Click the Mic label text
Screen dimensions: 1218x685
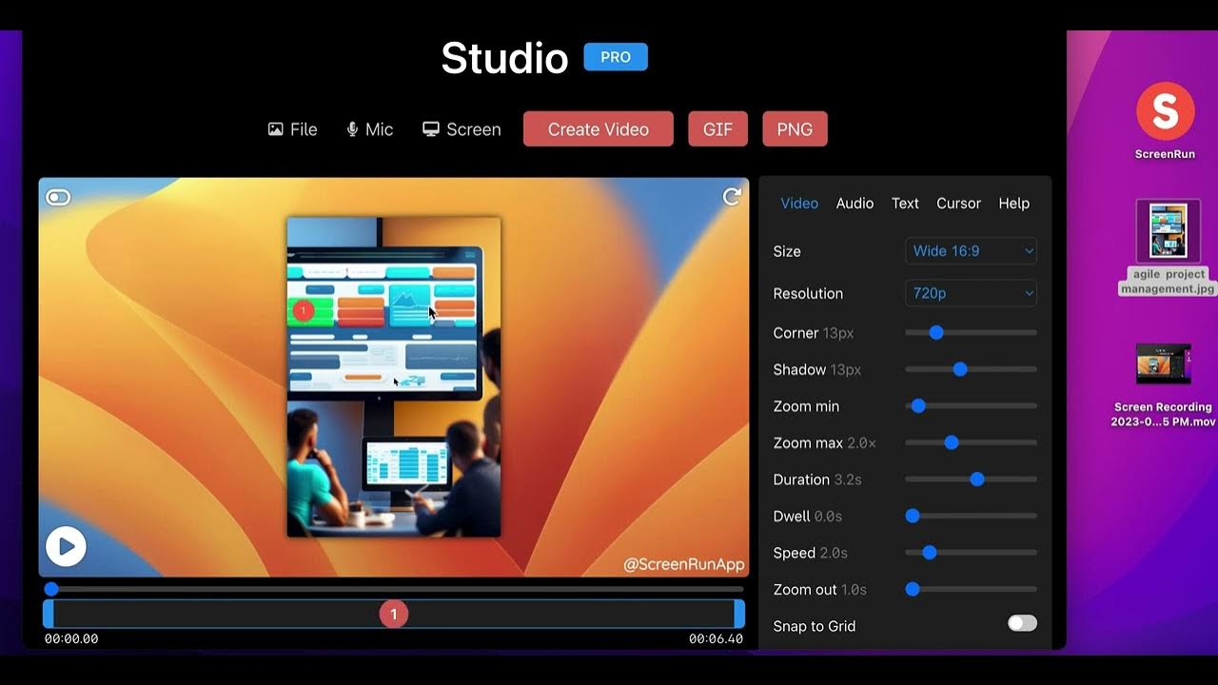pos(379,129)
